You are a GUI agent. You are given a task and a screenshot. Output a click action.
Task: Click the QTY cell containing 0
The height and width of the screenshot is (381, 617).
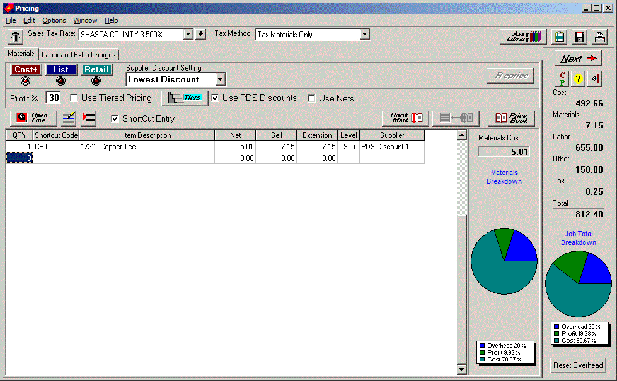point(20,158)
